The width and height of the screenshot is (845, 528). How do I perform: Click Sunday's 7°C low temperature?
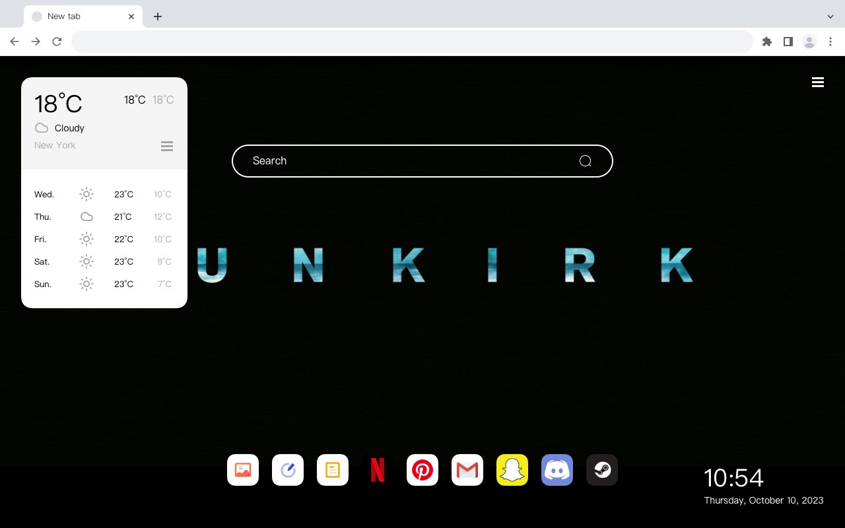(164, 284)
